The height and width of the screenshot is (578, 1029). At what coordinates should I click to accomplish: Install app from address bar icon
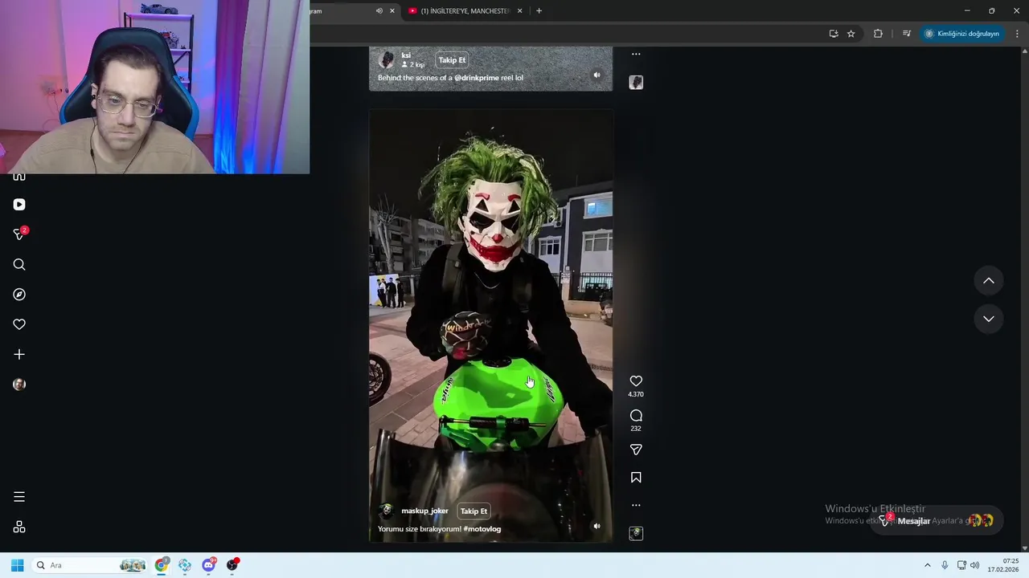point(834,34)
